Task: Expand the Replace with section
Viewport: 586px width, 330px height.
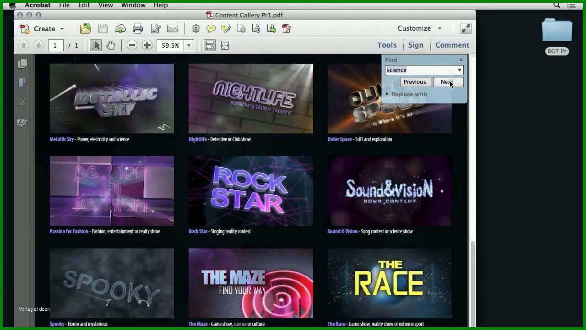Action: click(407, 94)
